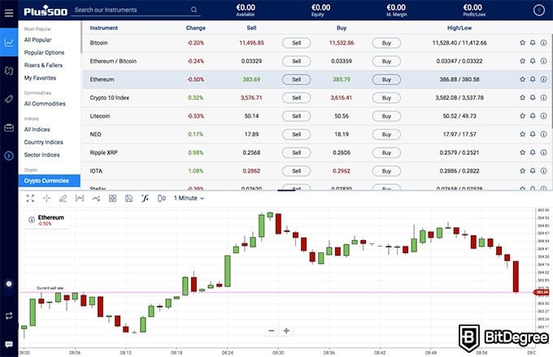Open the live chat icon

pyautogui.click(x=9, y=344)
